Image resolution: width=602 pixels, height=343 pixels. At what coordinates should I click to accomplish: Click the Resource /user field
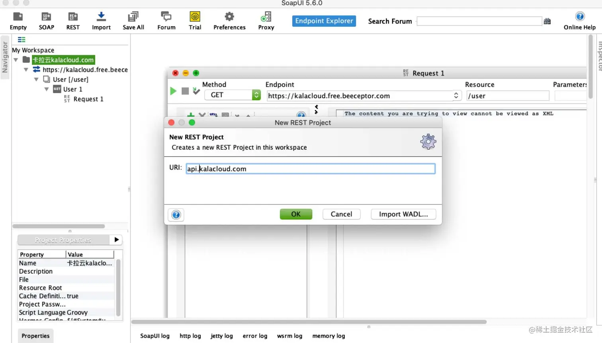(x=508, y=96)
